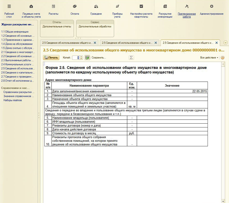Open 2.5 Сведения об использов... sidebar item

18,69
